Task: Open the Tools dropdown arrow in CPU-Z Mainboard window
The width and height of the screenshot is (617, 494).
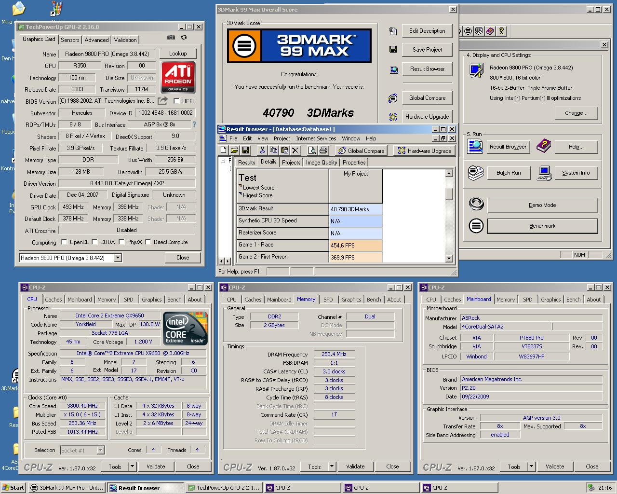Action: [x=531, y=467]
